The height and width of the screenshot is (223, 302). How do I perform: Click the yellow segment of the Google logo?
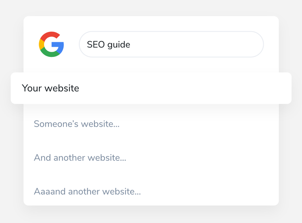coord(41,44)
